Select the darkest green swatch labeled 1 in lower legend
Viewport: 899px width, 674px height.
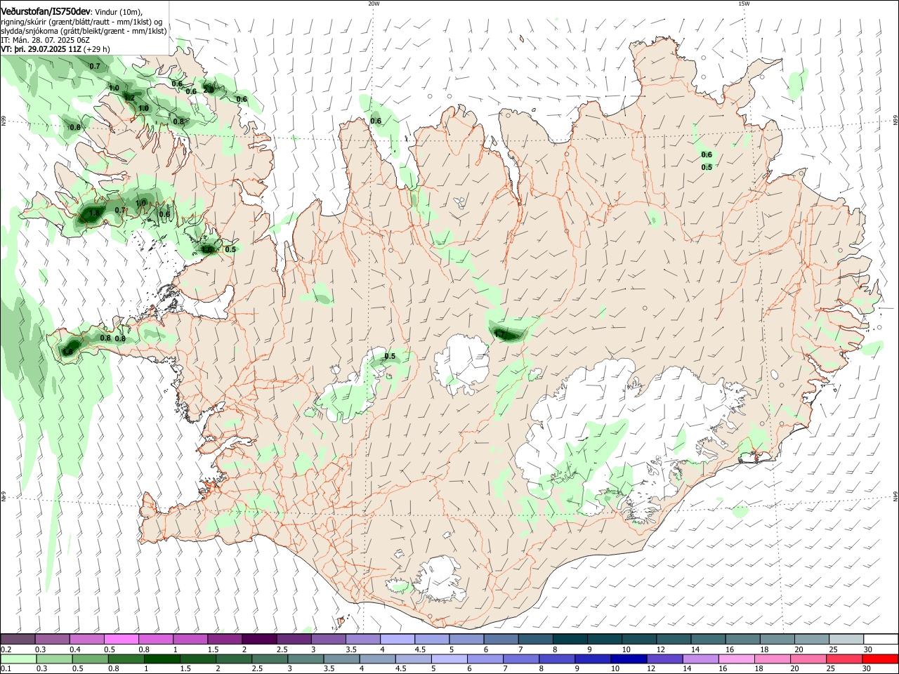click(x=163, y=659)
